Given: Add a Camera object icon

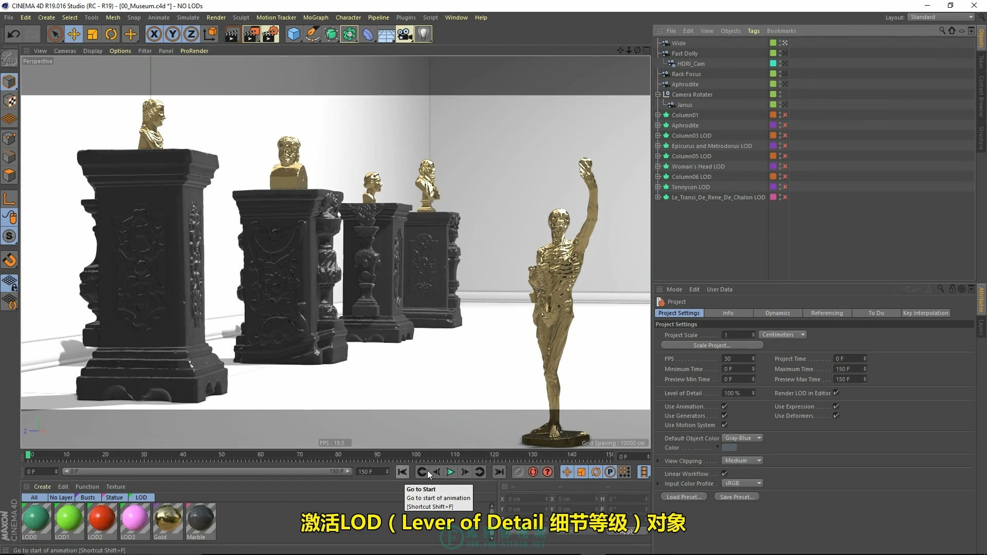Looking at the screenshot, I should (x=405, y=34).
